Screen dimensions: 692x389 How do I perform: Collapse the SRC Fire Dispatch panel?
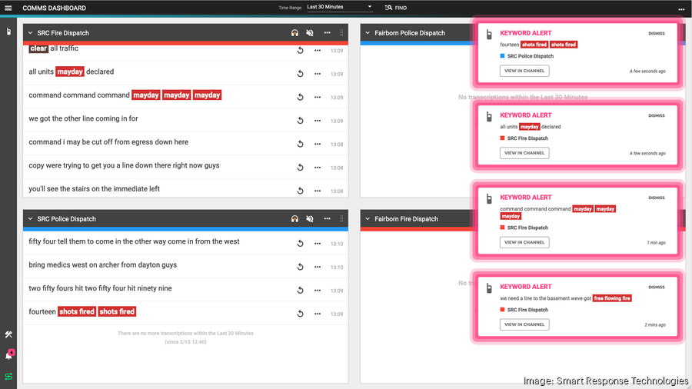(30, 33)
